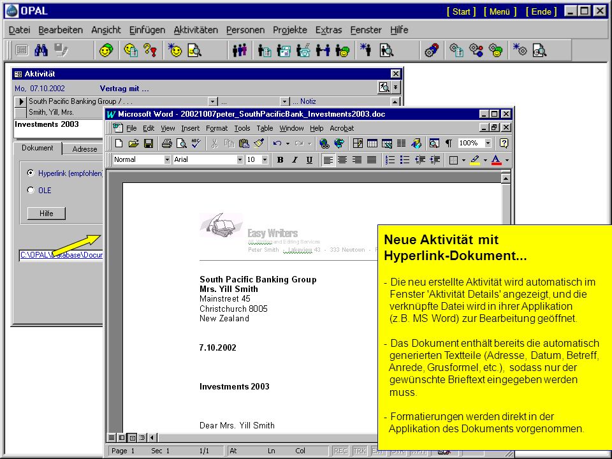Click the search icon in Aktivität window header
This screenshot has width=612, height=459.
click(x=384, y=87)
